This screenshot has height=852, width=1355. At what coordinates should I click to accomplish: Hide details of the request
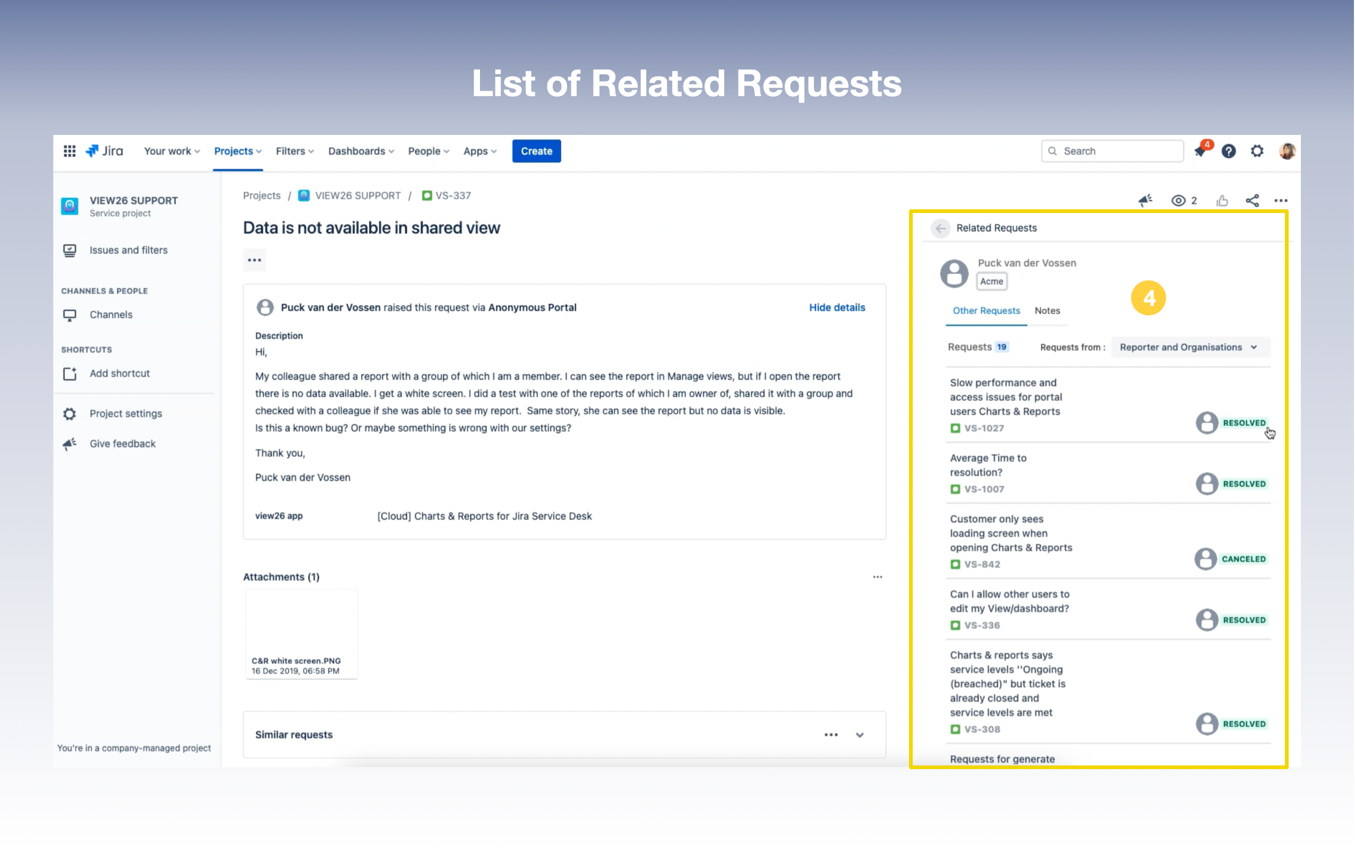[837, 308]
